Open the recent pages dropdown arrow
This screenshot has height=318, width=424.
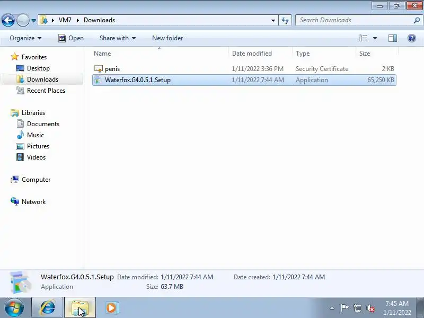[x=33, y=21]
